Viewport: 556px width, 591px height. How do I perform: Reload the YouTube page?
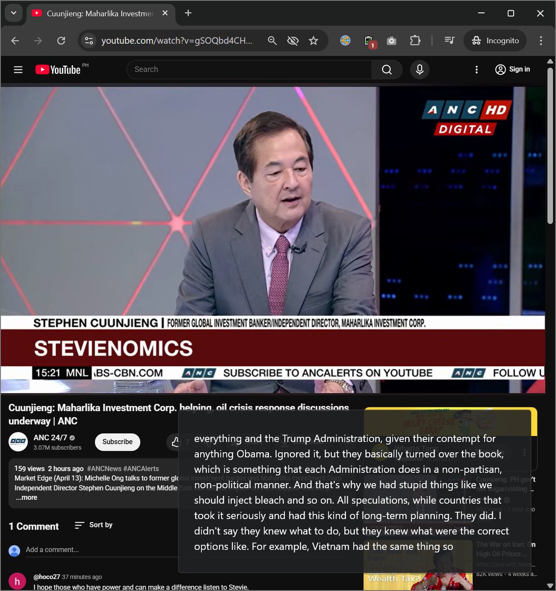[61, 41]
